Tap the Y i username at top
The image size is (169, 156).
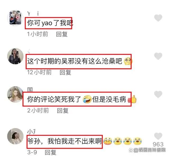33,14
